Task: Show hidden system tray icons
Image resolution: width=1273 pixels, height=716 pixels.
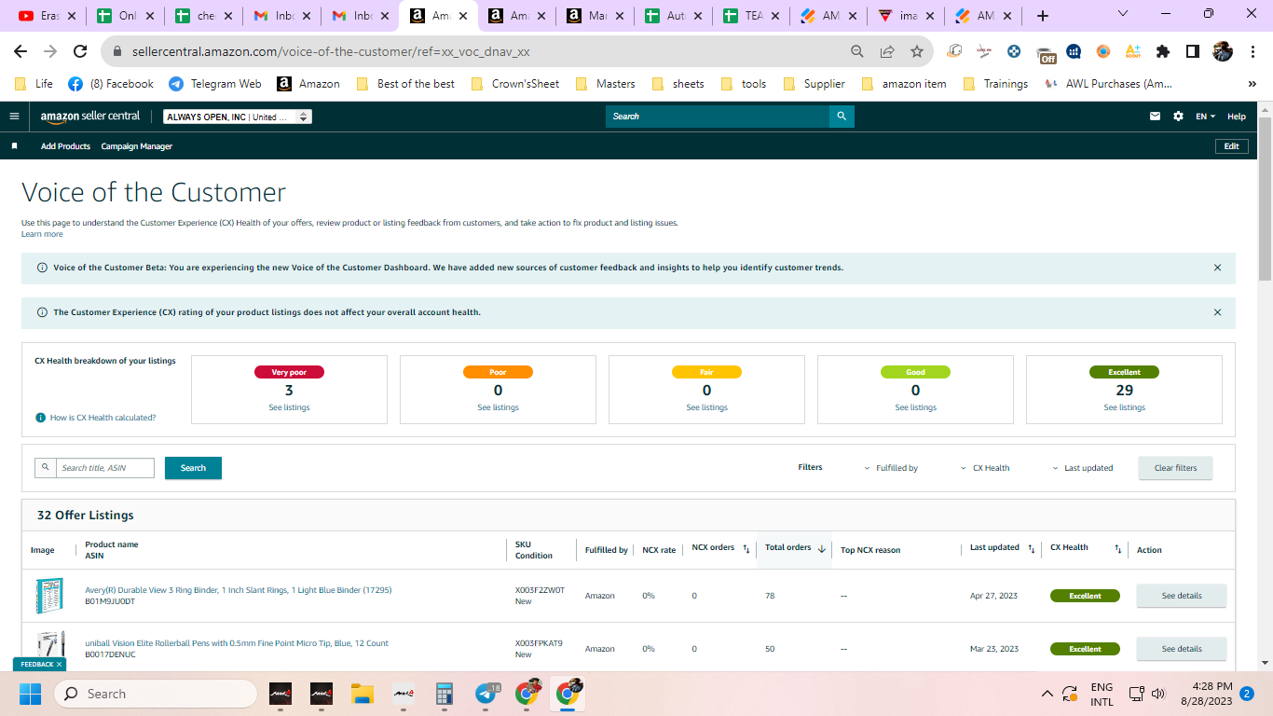Action: [x=1047, y=694]
